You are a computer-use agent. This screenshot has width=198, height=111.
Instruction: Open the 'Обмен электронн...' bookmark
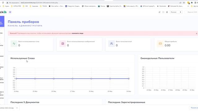[89, 6]
